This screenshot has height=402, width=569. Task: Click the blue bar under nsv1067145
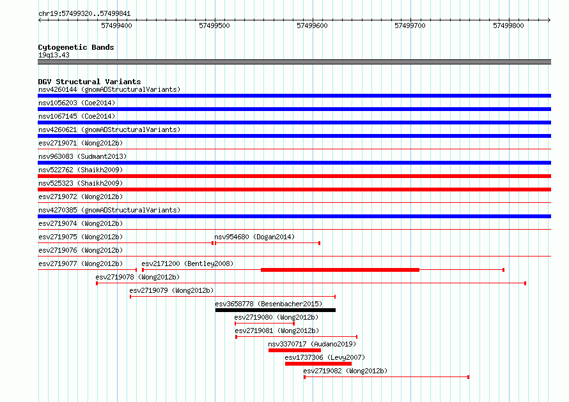(294, 123)
